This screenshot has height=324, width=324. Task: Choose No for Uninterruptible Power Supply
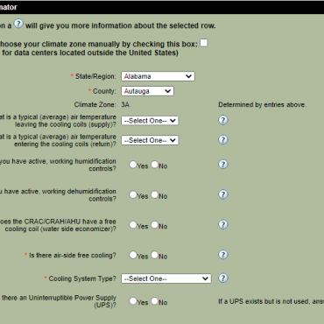pos(154,301)
